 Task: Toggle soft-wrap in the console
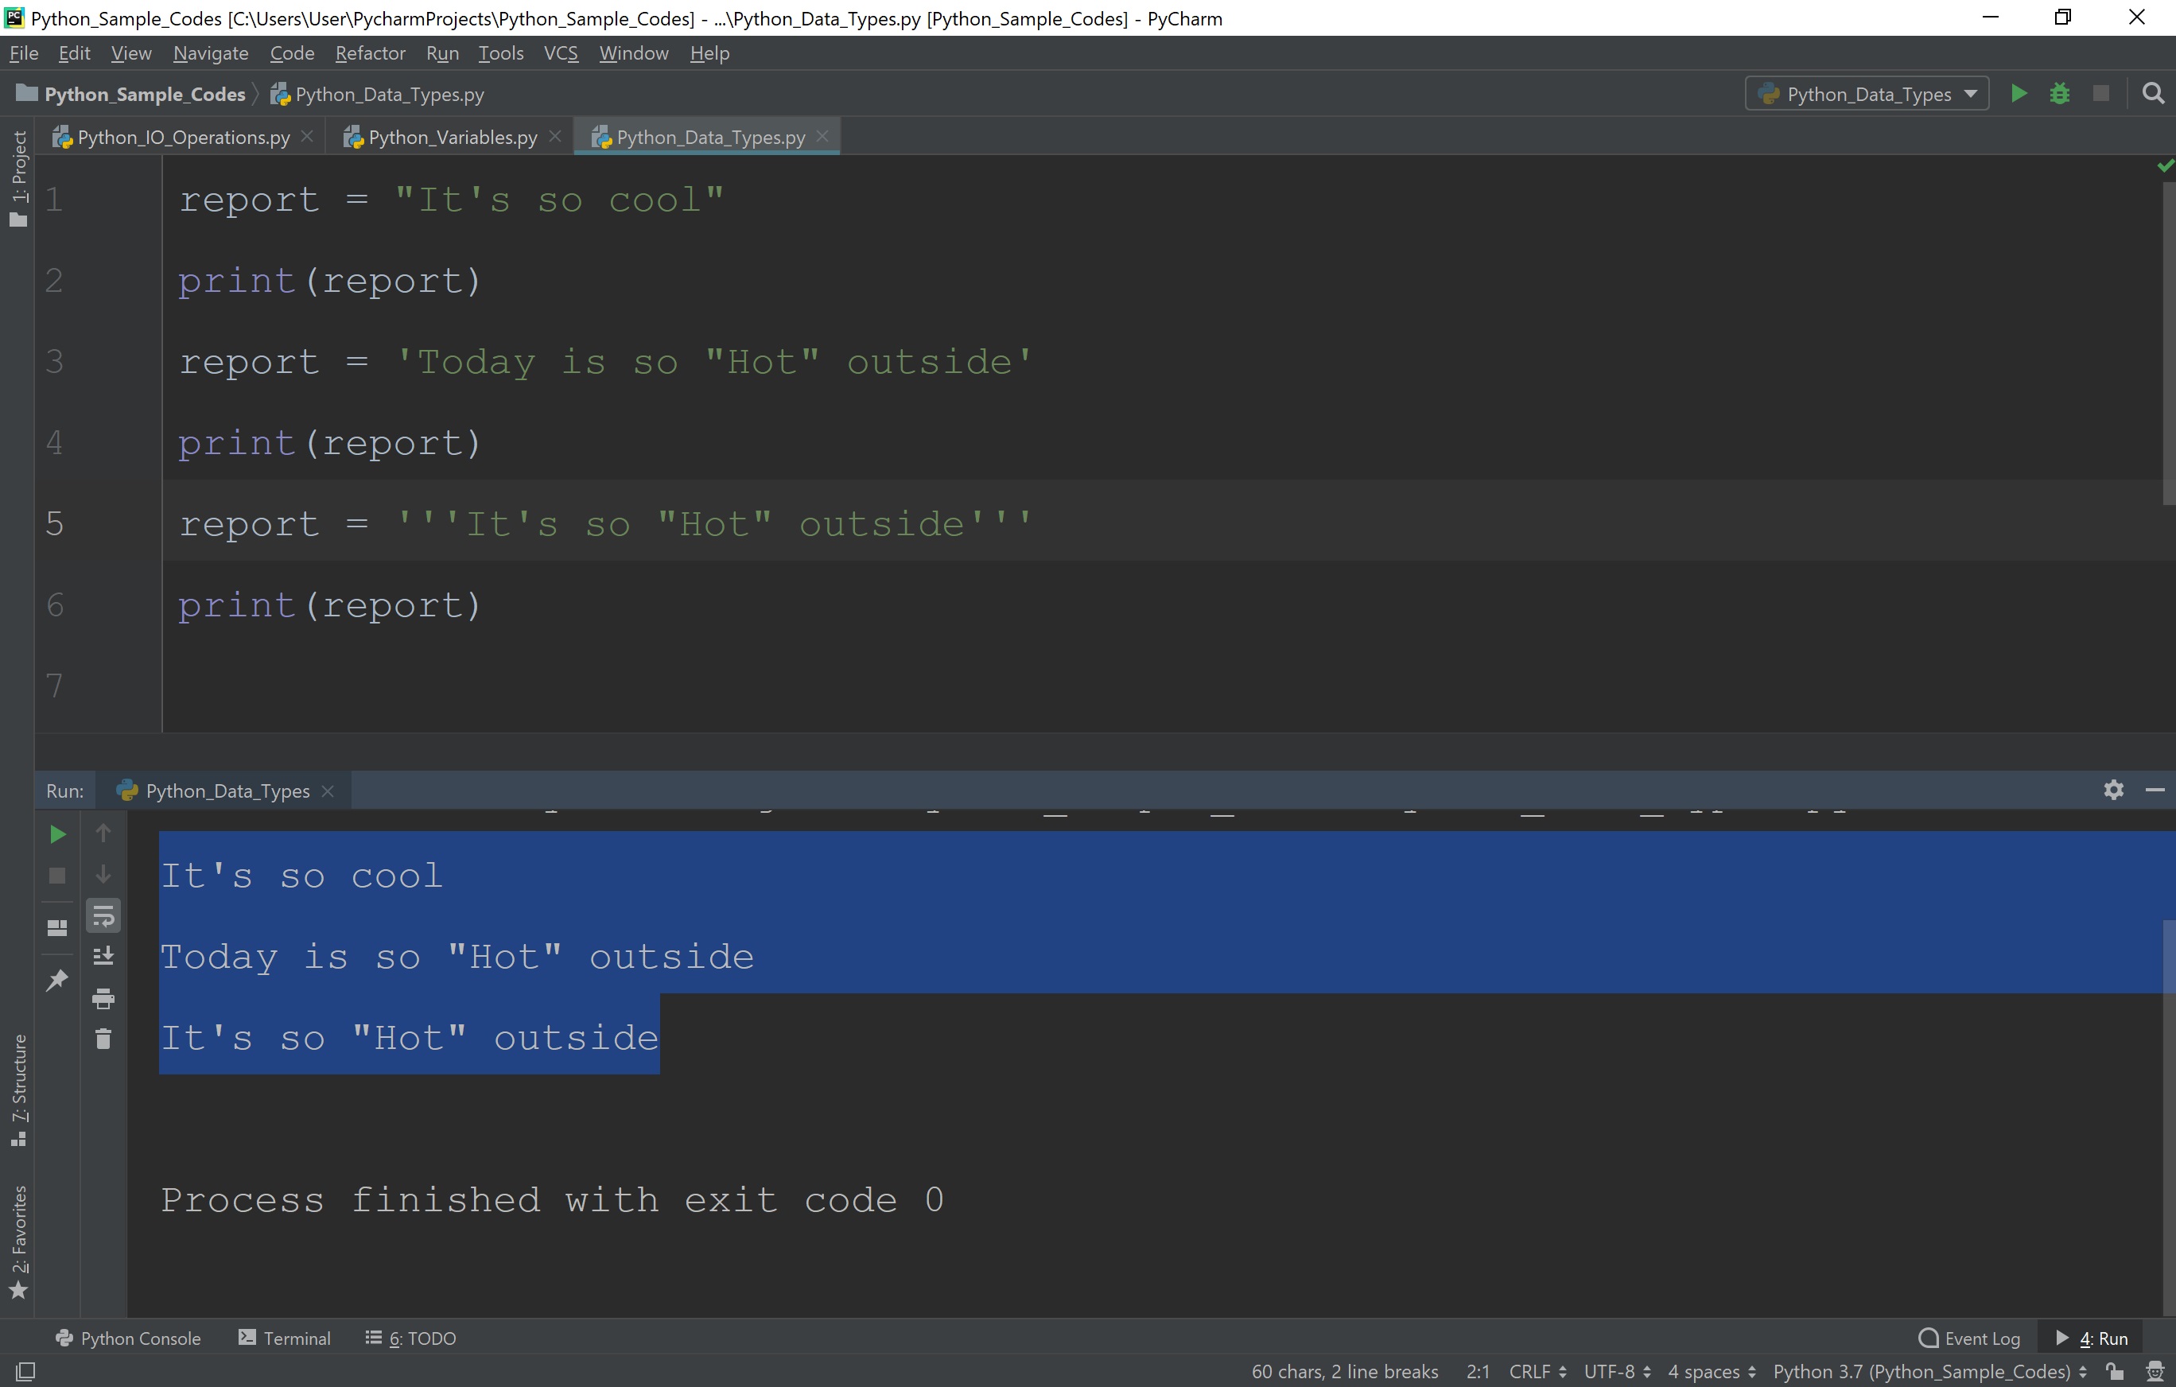103,915
